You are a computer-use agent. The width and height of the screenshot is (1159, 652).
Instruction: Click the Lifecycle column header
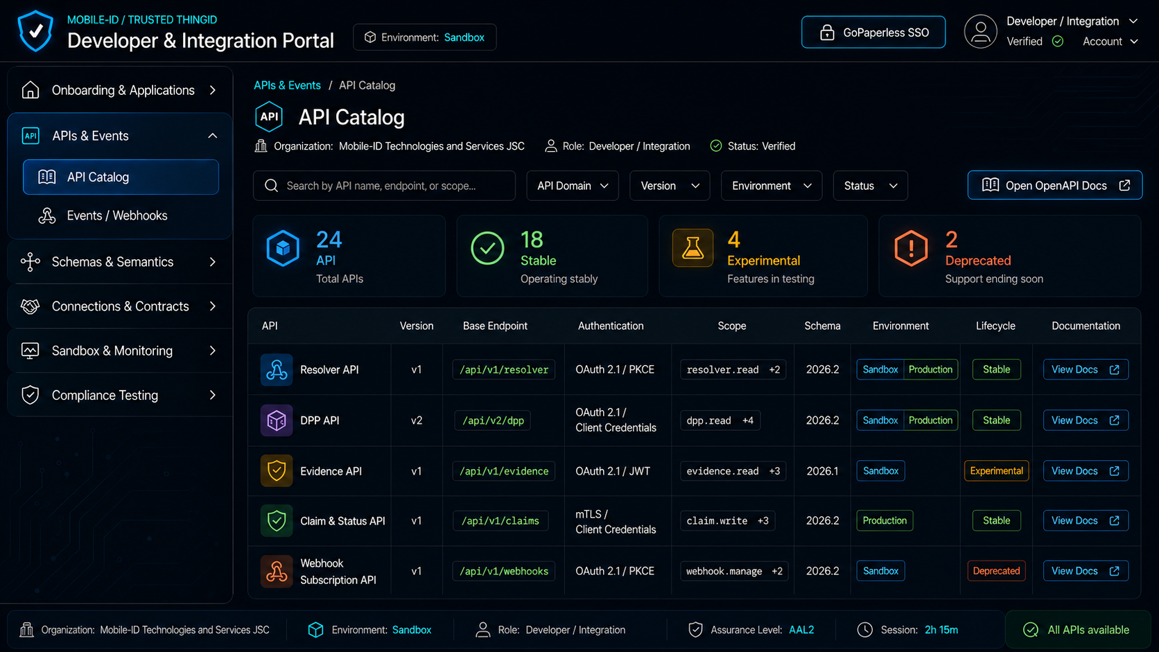tap(995, 326)
